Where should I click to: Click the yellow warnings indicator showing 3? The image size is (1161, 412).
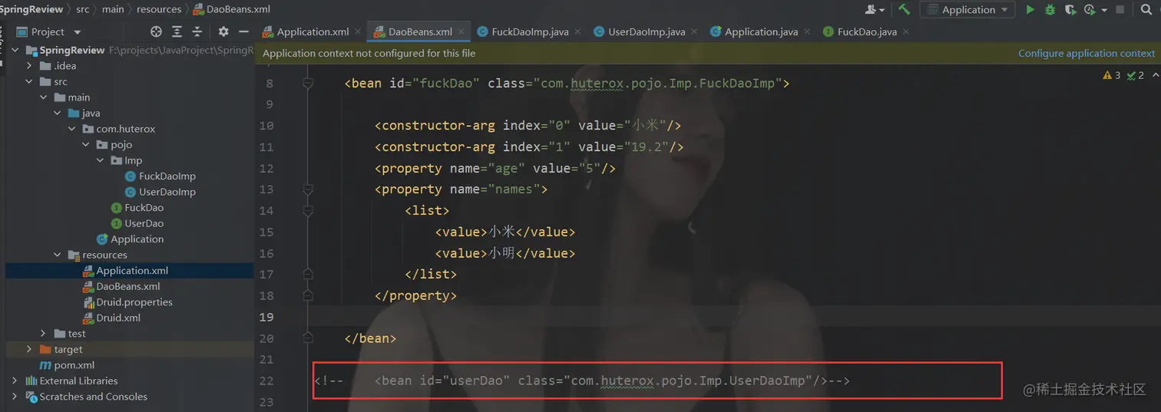(x=1111, y=75)
